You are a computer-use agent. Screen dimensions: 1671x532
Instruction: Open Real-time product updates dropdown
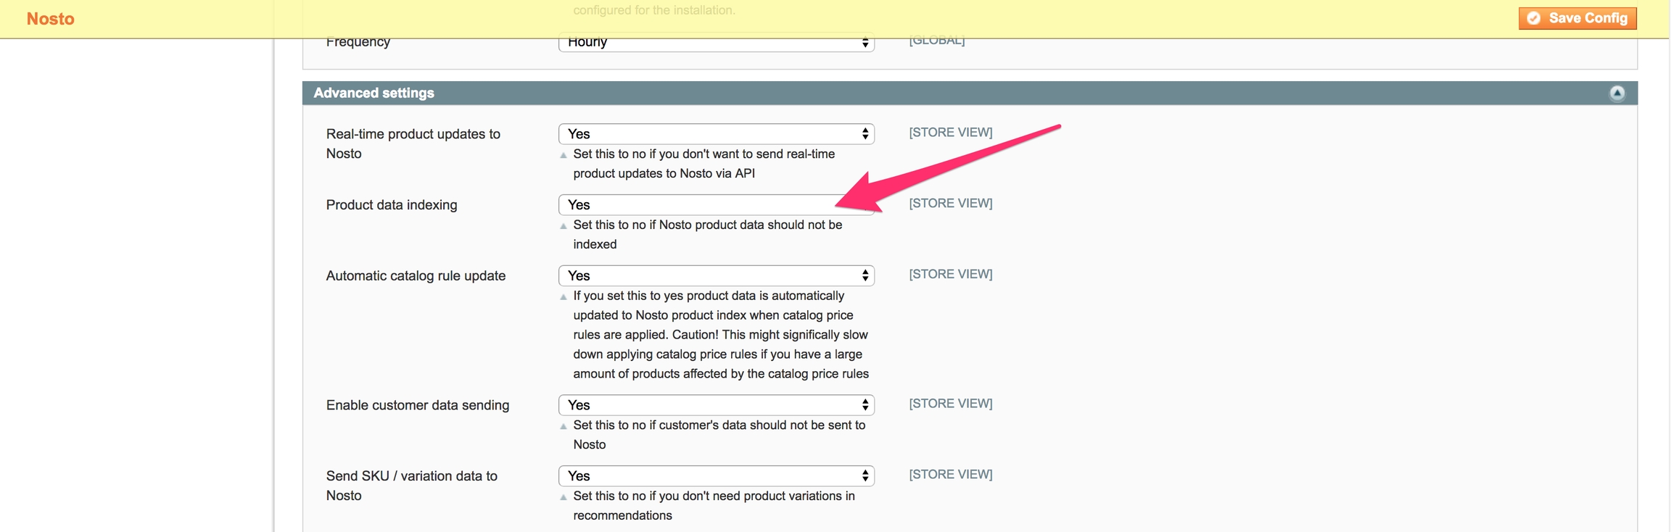tap(716, 134)
